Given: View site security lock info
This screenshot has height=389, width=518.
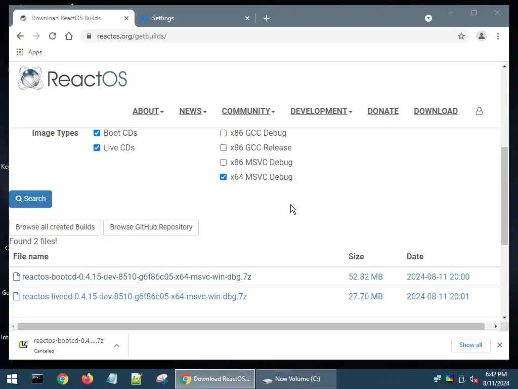Looking at the screenshot, I should [x=89, y=36].
